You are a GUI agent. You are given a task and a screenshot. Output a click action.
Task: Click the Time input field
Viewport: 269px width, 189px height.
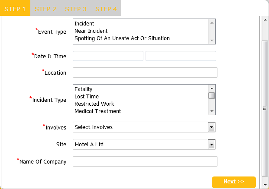click(x=181, y=56)
